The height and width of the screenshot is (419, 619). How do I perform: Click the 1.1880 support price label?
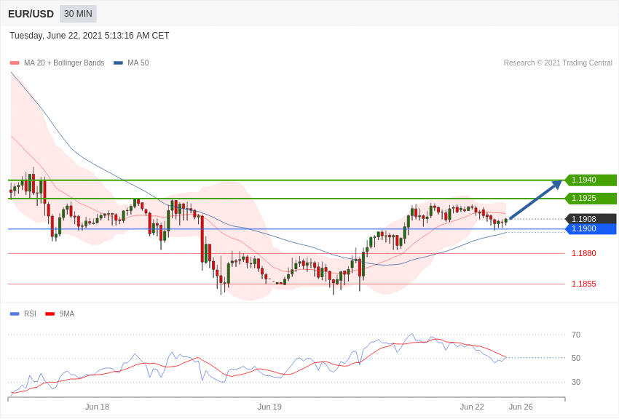click(584, 253)
